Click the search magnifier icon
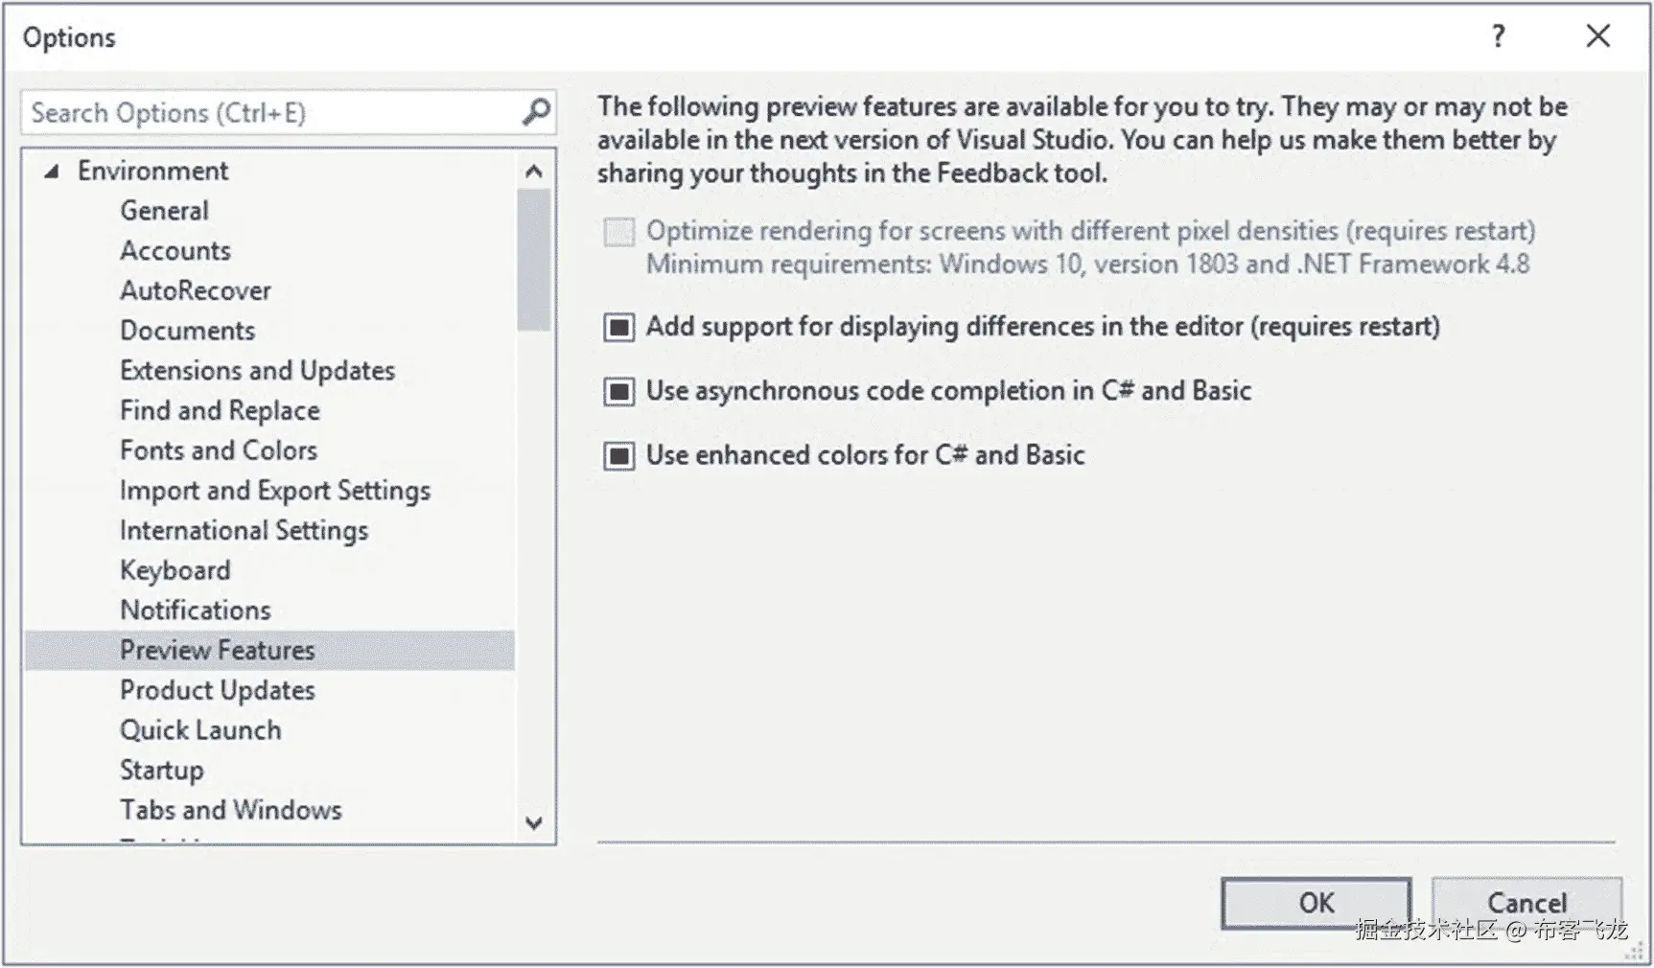Viewport: 1654px width, 968px height. coord(536,112)
